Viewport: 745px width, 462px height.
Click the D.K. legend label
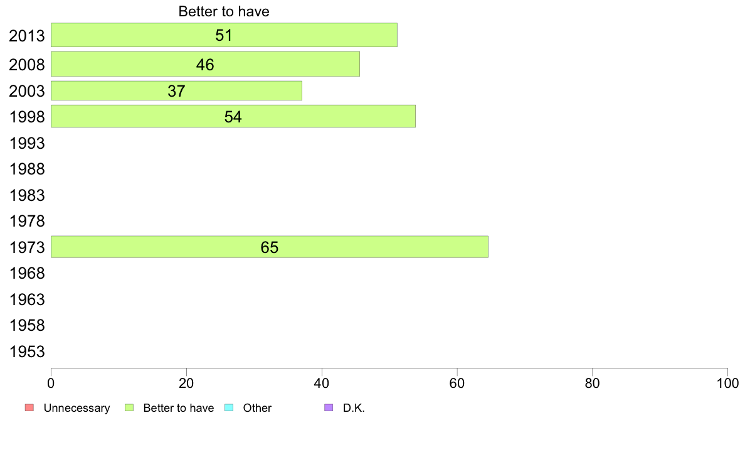(354, 408)
